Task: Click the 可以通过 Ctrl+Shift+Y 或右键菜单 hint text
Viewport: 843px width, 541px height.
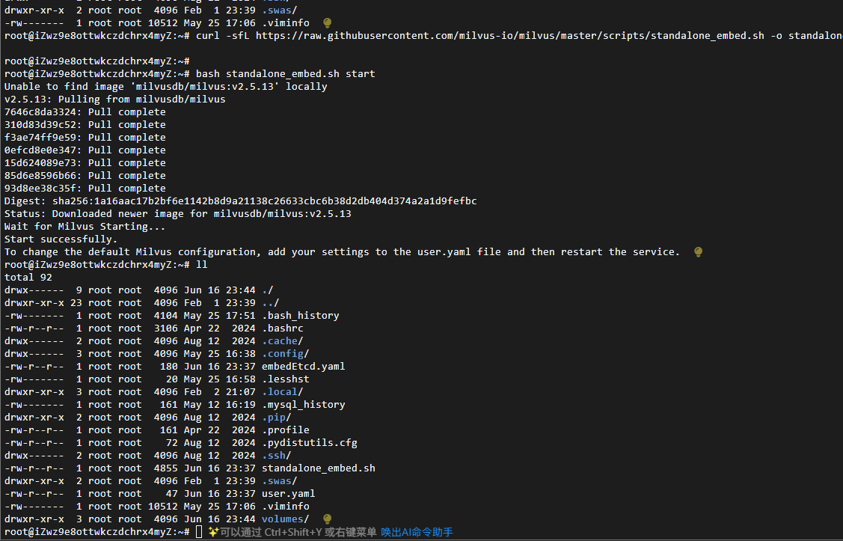Action: [x=298, y=532]
